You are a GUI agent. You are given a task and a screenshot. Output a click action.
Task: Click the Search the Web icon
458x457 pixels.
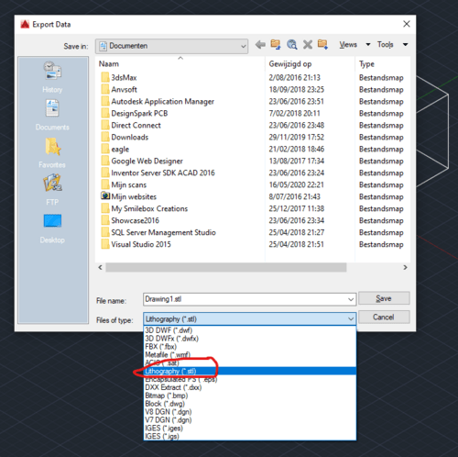tap(292, 45)
